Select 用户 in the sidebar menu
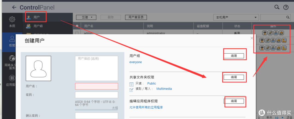 pyautogui.click(x=47, y=17)
